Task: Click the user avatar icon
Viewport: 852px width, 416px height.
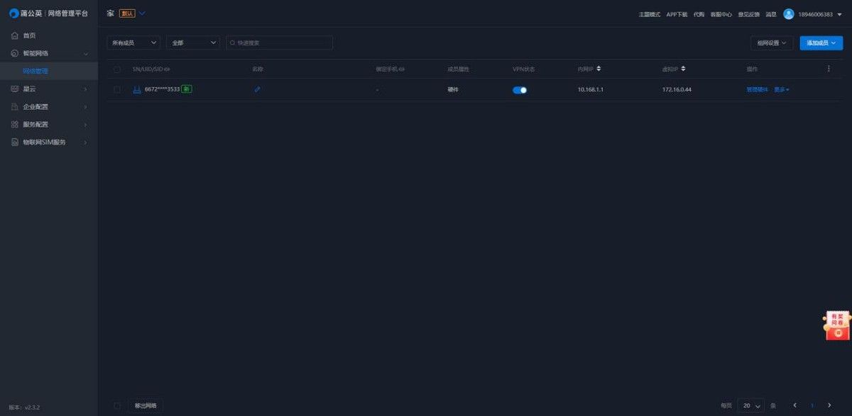Action: tap(788, 14)
